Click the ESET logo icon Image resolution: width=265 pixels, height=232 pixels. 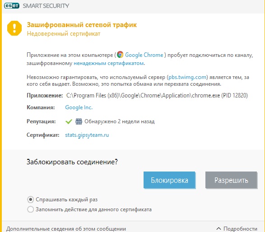[12, 6]
